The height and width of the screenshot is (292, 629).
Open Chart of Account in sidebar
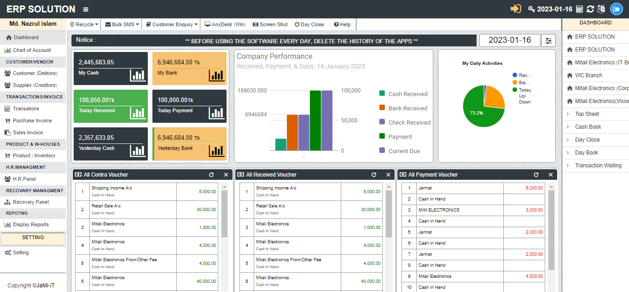pyautogui.click(x=31, y=50)
